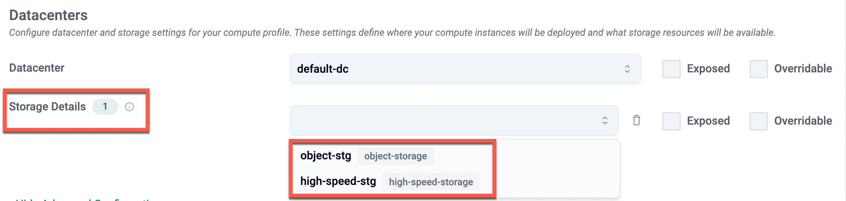Toggle Overridable checkbox for storage row

758,121
